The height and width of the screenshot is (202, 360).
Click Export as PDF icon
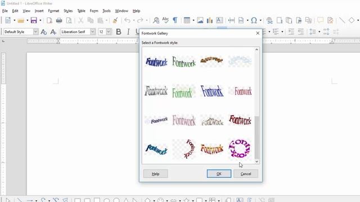tap(49, 20)
